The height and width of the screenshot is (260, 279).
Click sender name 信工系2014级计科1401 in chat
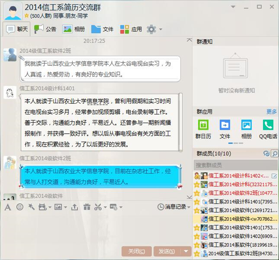click(47, 88)
